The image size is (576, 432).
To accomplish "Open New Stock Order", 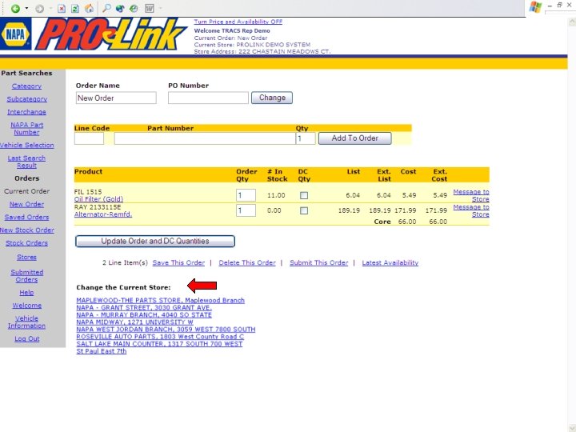I will point(27,230).
